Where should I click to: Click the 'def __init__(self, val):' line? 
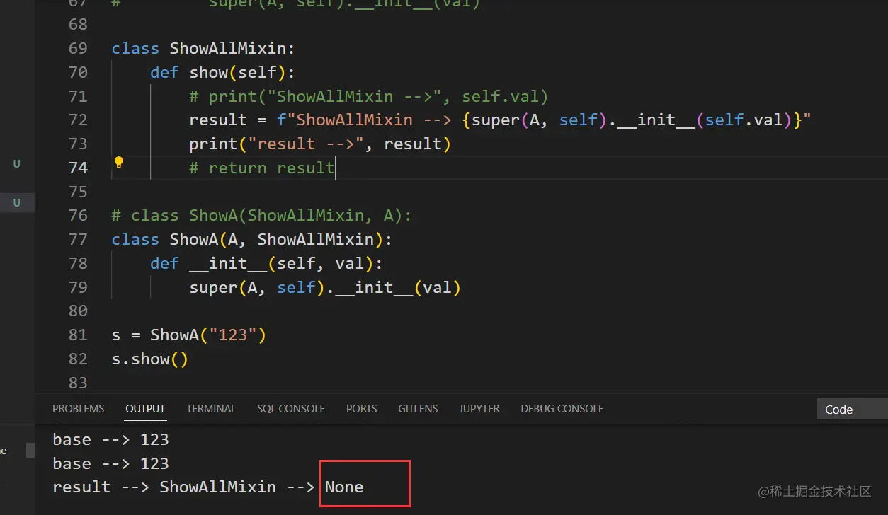(266, 264)
